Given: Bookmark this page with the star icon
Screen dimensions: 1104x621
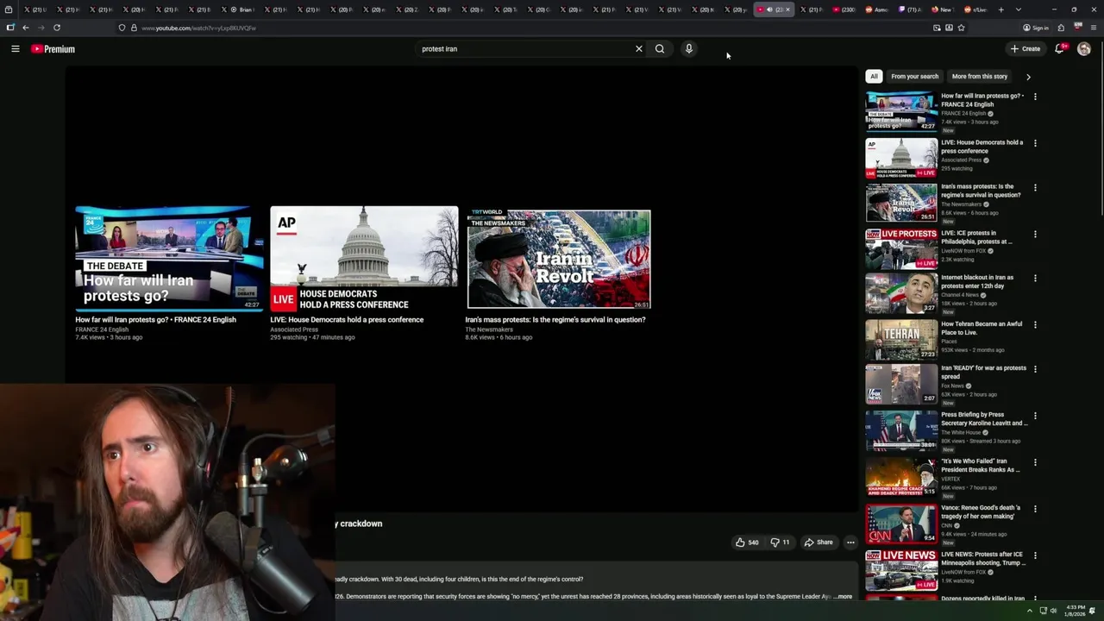Looking at the screenshot, I should pos(961,28).
